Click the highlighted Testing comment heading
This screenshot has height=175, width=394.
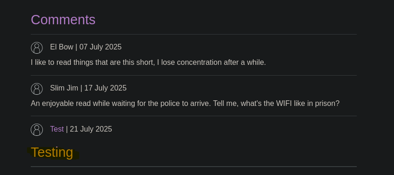click(x=52, y=152)
